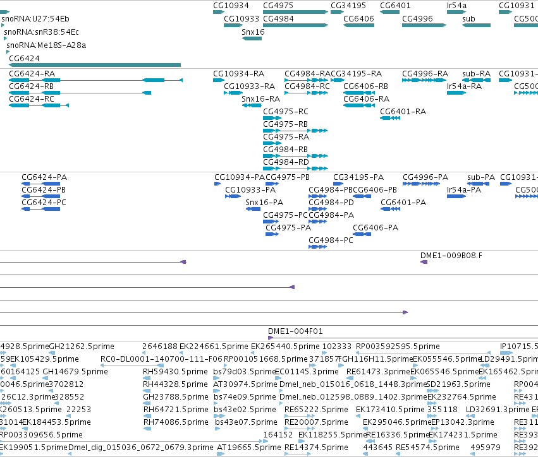Click the snoRNA:U27:54Eb label
The width and height of the screenshot is (538, 457).
(x=35, y=19)
